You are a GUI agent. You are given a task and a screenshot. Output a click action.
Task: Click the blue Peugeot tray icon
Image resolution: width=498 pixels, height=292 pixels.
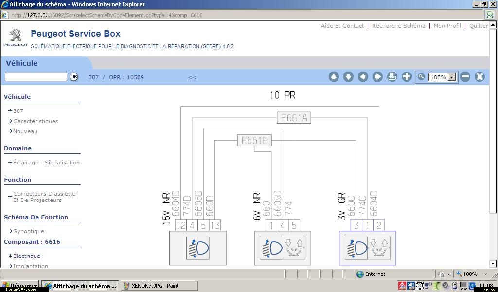410,285
